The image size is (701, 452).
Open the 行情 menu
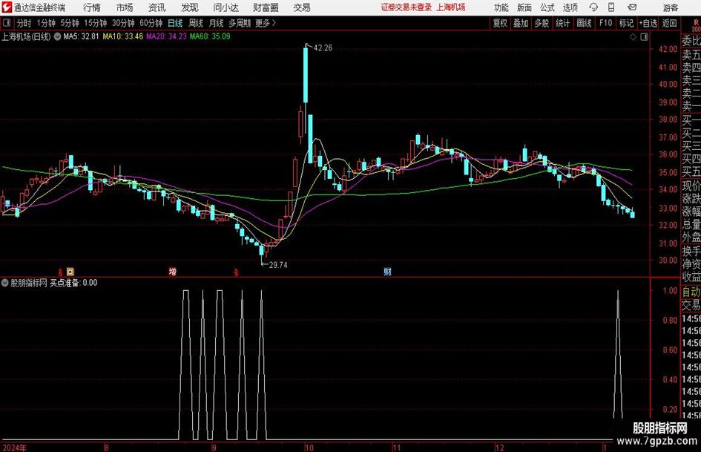[x=92, y=7]
